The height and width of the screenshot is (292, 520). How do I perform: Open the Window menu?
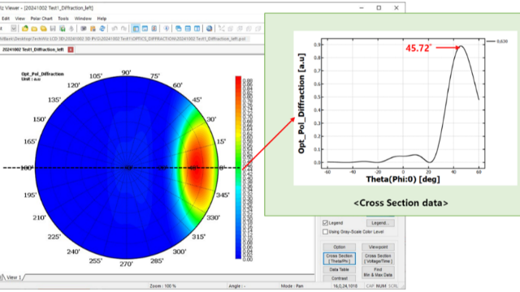(x=83, y=19)
